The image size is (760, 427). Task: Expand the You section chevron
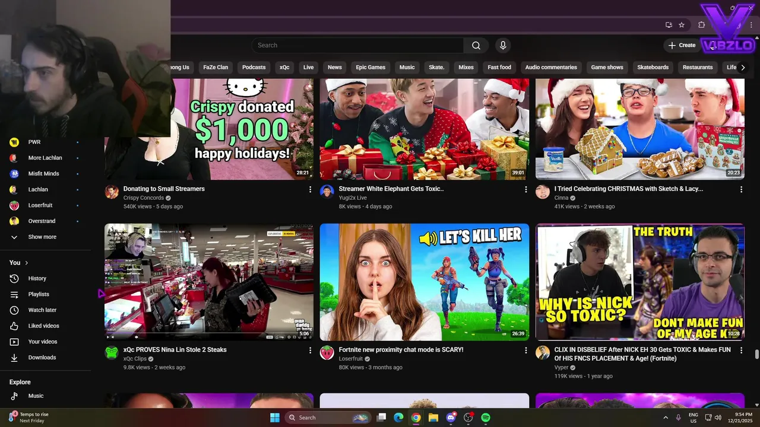tap(26, 263)
